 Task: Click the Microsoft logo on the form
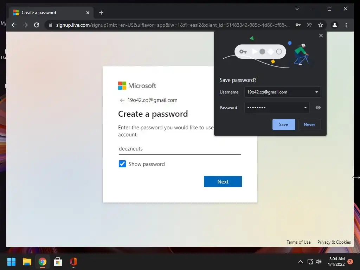tap(137, 86)
